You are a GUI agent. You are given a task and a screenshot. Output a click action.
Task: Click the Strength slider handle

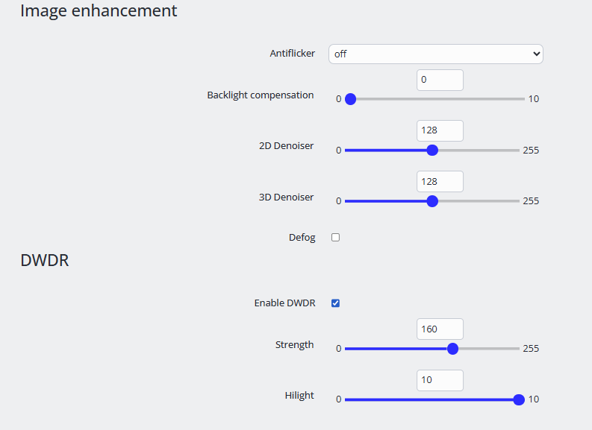[452, 349]
